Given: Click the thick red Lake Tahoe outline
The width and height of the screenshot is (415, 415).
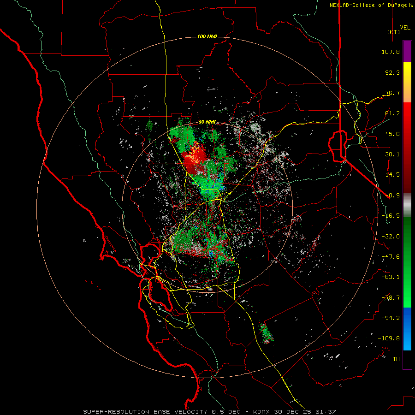Looking at the screenshot, I should pos(338,146).
